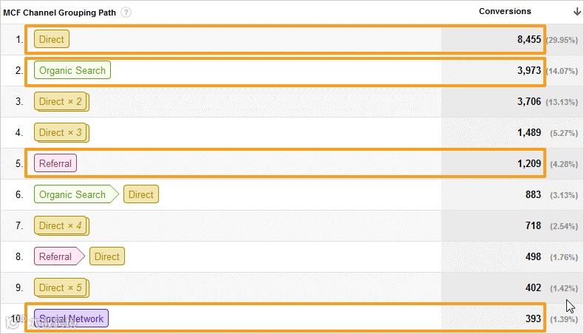This screenshot has width=584, height=334.
Task: Click the 393 conversions value
Action: (x=533, y=318)
